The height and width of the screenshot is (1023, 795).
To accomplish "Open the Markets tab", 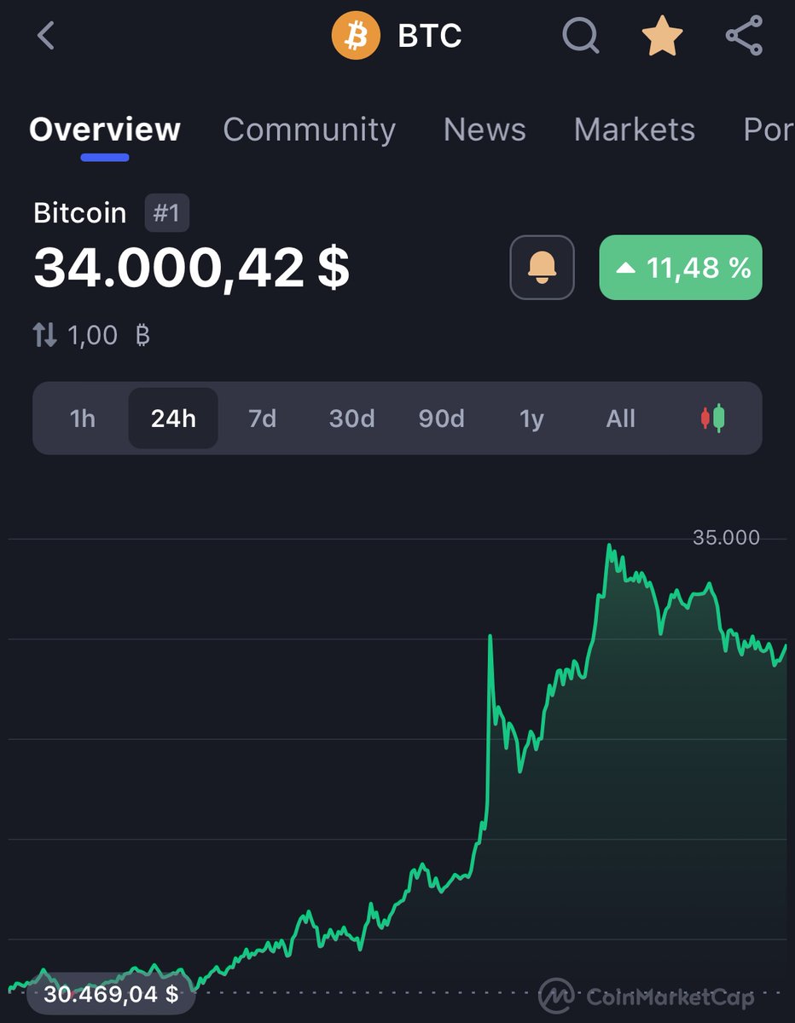I will [635, 130].
